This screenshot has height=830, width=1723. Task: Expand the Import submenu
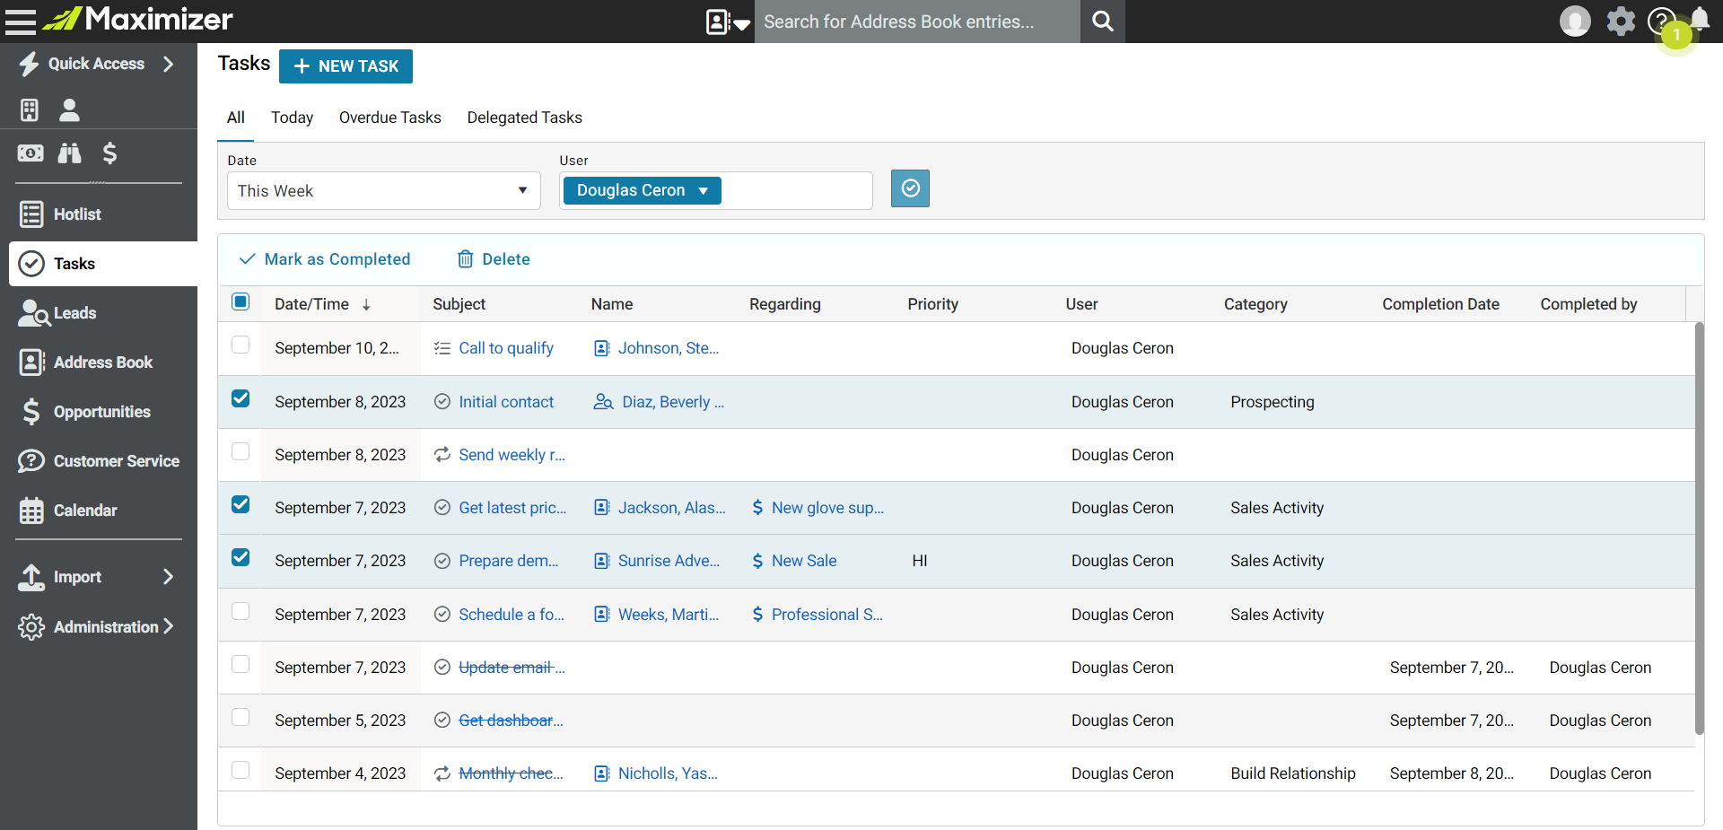pos(168,577)
